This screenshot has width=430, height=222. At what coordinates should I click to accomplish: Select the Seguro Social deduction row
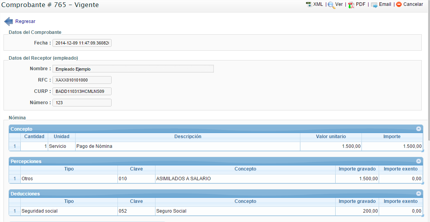point(245,211)
